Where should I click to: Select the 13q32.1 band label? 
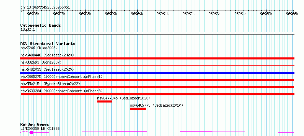click(28, 29)
